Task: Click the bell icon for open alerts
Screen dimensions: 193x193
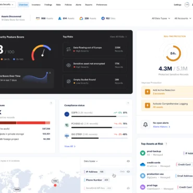Action: tap(146, 125)
